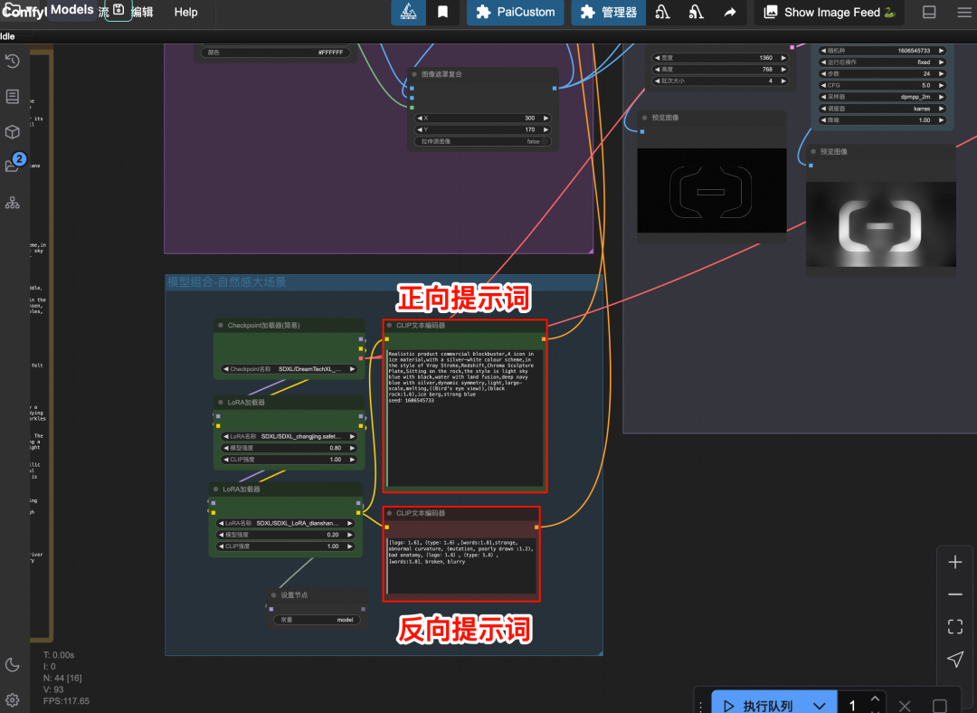The width and height of the screenshot is (977, 713).
Task: Open LoRA名称 SDXL_changjing selector
Action: click(289, 436)
